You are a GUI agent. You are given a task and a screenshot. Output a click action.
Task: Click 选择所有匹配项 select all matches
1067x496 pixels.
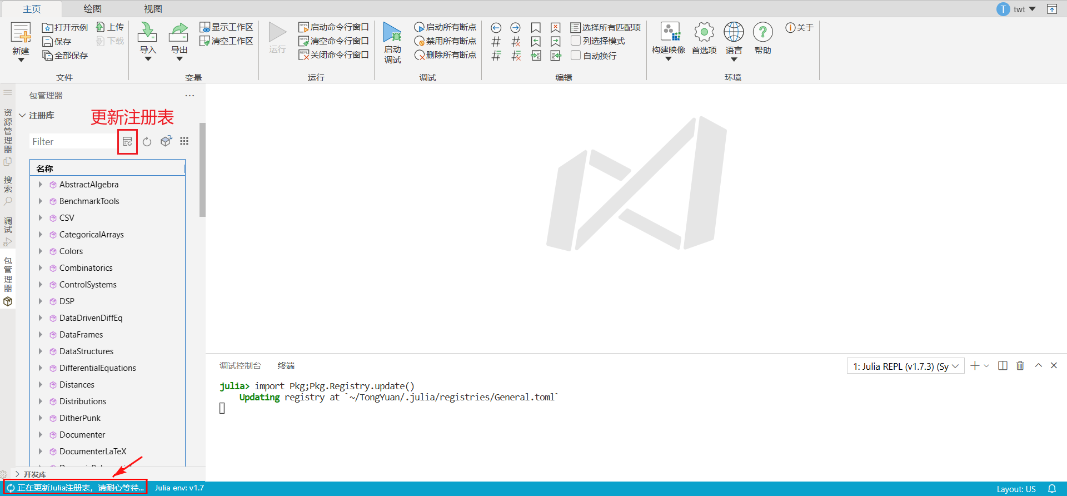[x=606, y=27]
